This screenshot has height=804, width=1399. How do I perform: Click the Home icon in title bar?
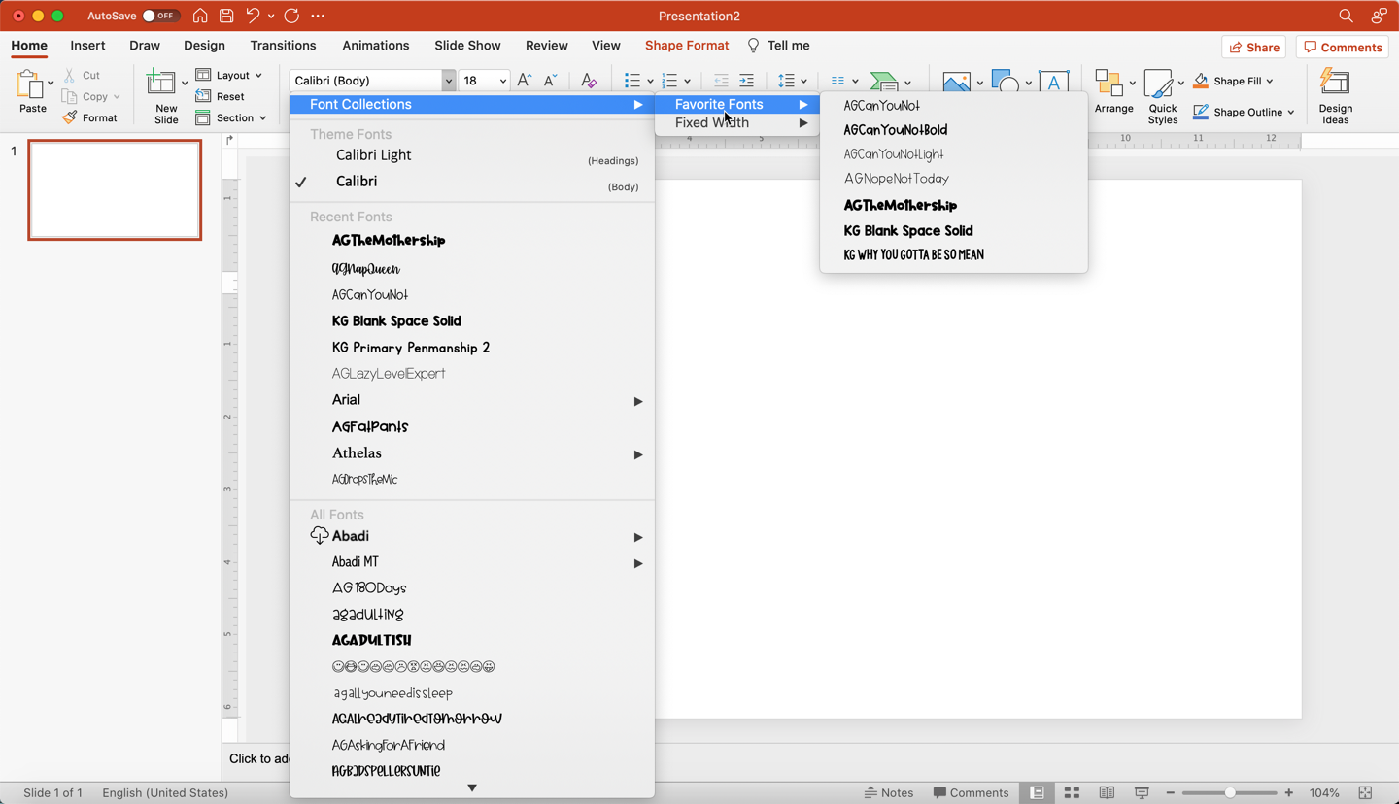click(200, 16)
